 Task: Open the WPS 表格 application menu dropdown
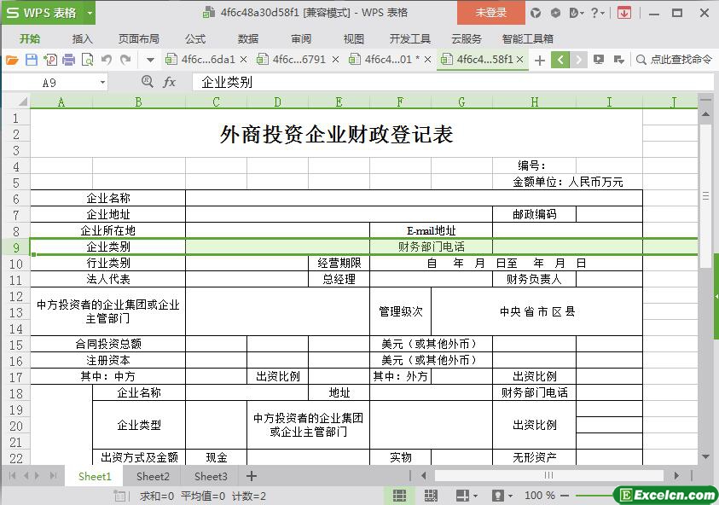(x=90, y=13)
